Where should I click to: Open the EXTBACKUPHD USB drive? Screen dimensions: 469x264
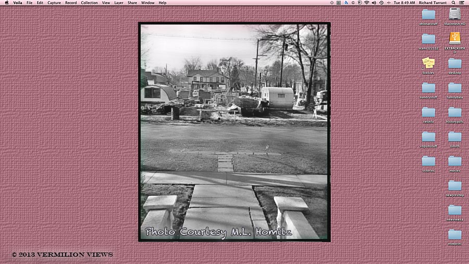coord(454,39)
